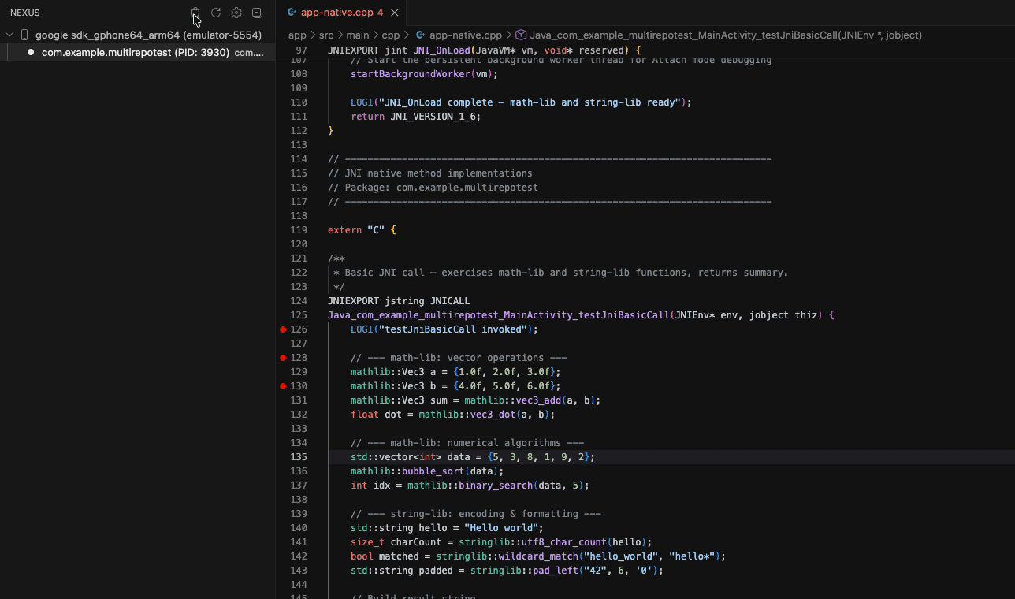Click 'bubble_sort' on line 136

(433, 471)
